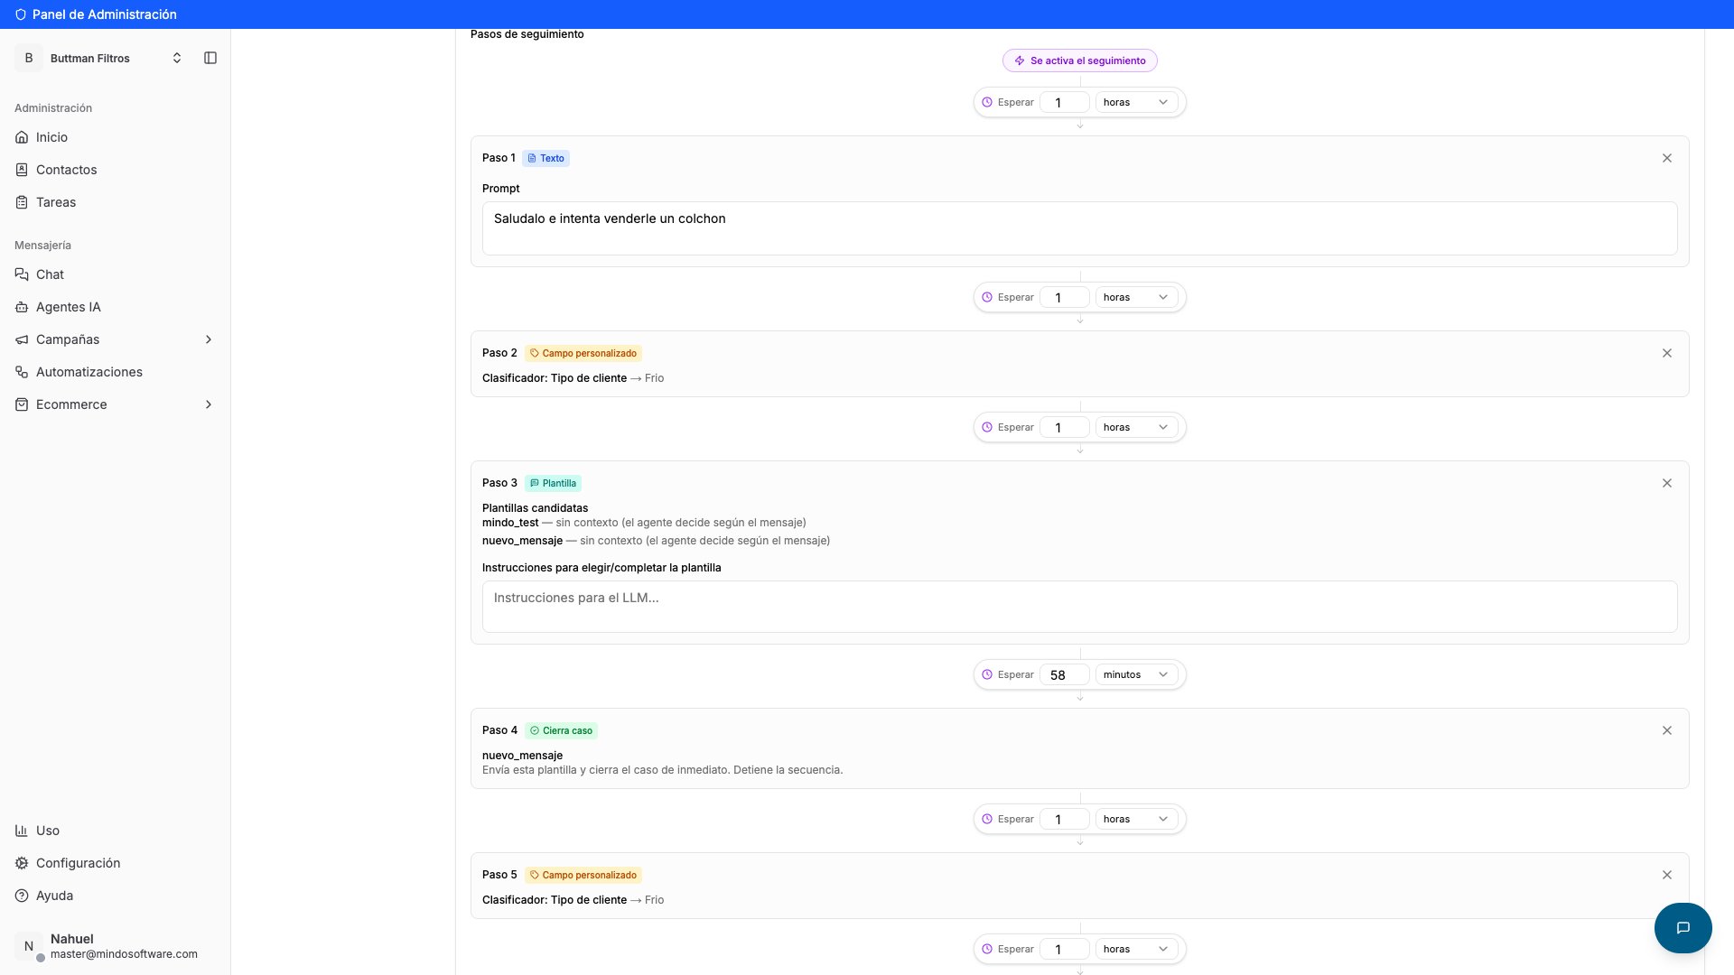Go to Inicio in sidebar
This screenshot has height=975, width=1734.
116,137
